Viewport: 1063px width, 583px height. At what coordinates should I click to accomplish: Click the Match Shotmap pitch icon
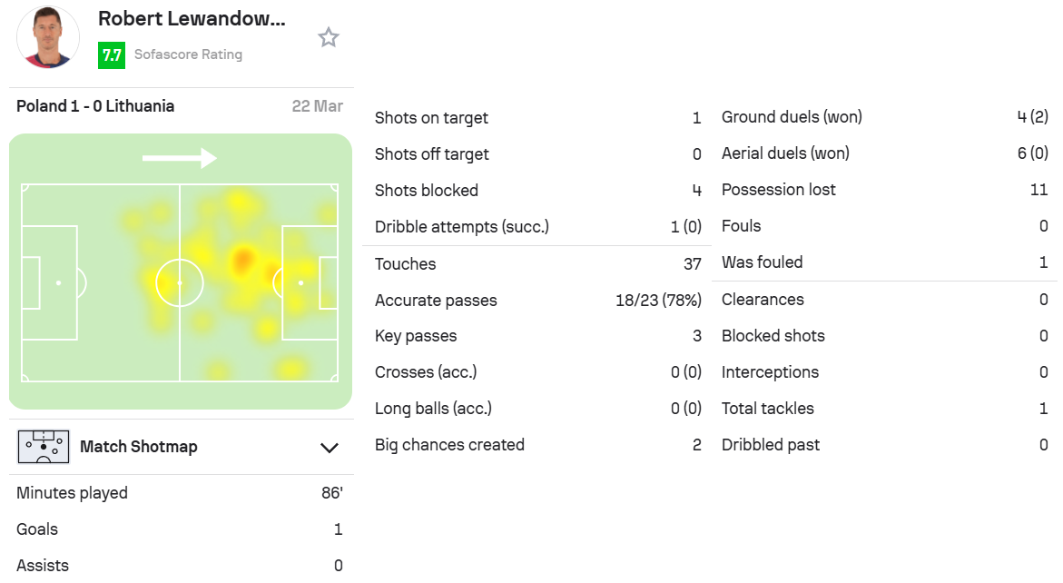pyautogui.click(x=44, y=447)
